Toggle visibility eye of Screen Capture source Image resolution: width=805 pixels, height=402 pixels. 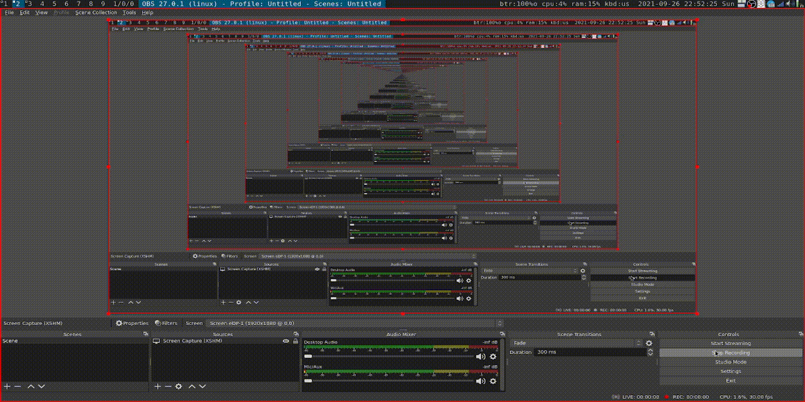[286, 341]
